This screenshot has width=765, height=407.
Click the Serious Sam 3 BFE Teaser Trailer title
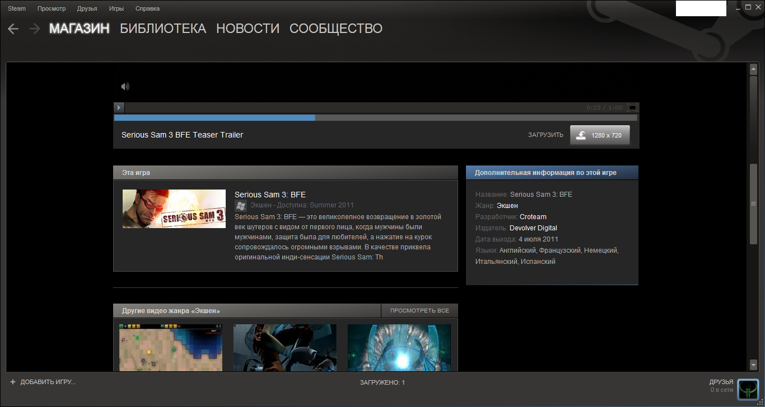pyautogui.click(x=183, y=135)
